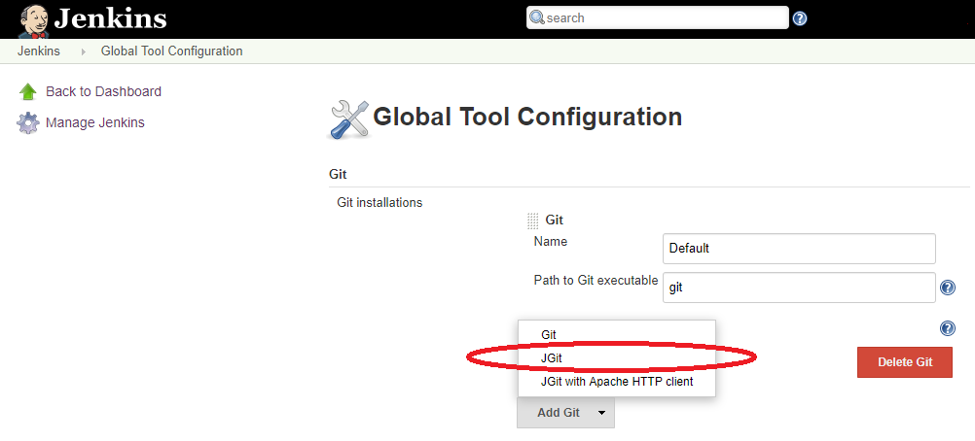Click the Git section heading
The image size is (975, 441).
coord(338,175)
